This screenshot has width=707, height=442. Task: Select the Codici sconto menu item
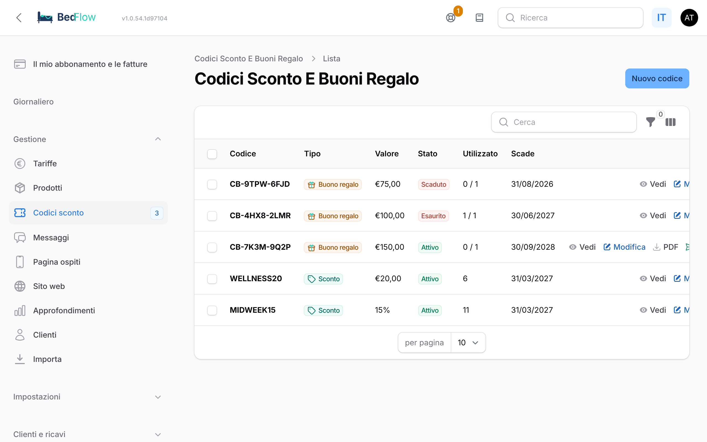pos(88,213)
